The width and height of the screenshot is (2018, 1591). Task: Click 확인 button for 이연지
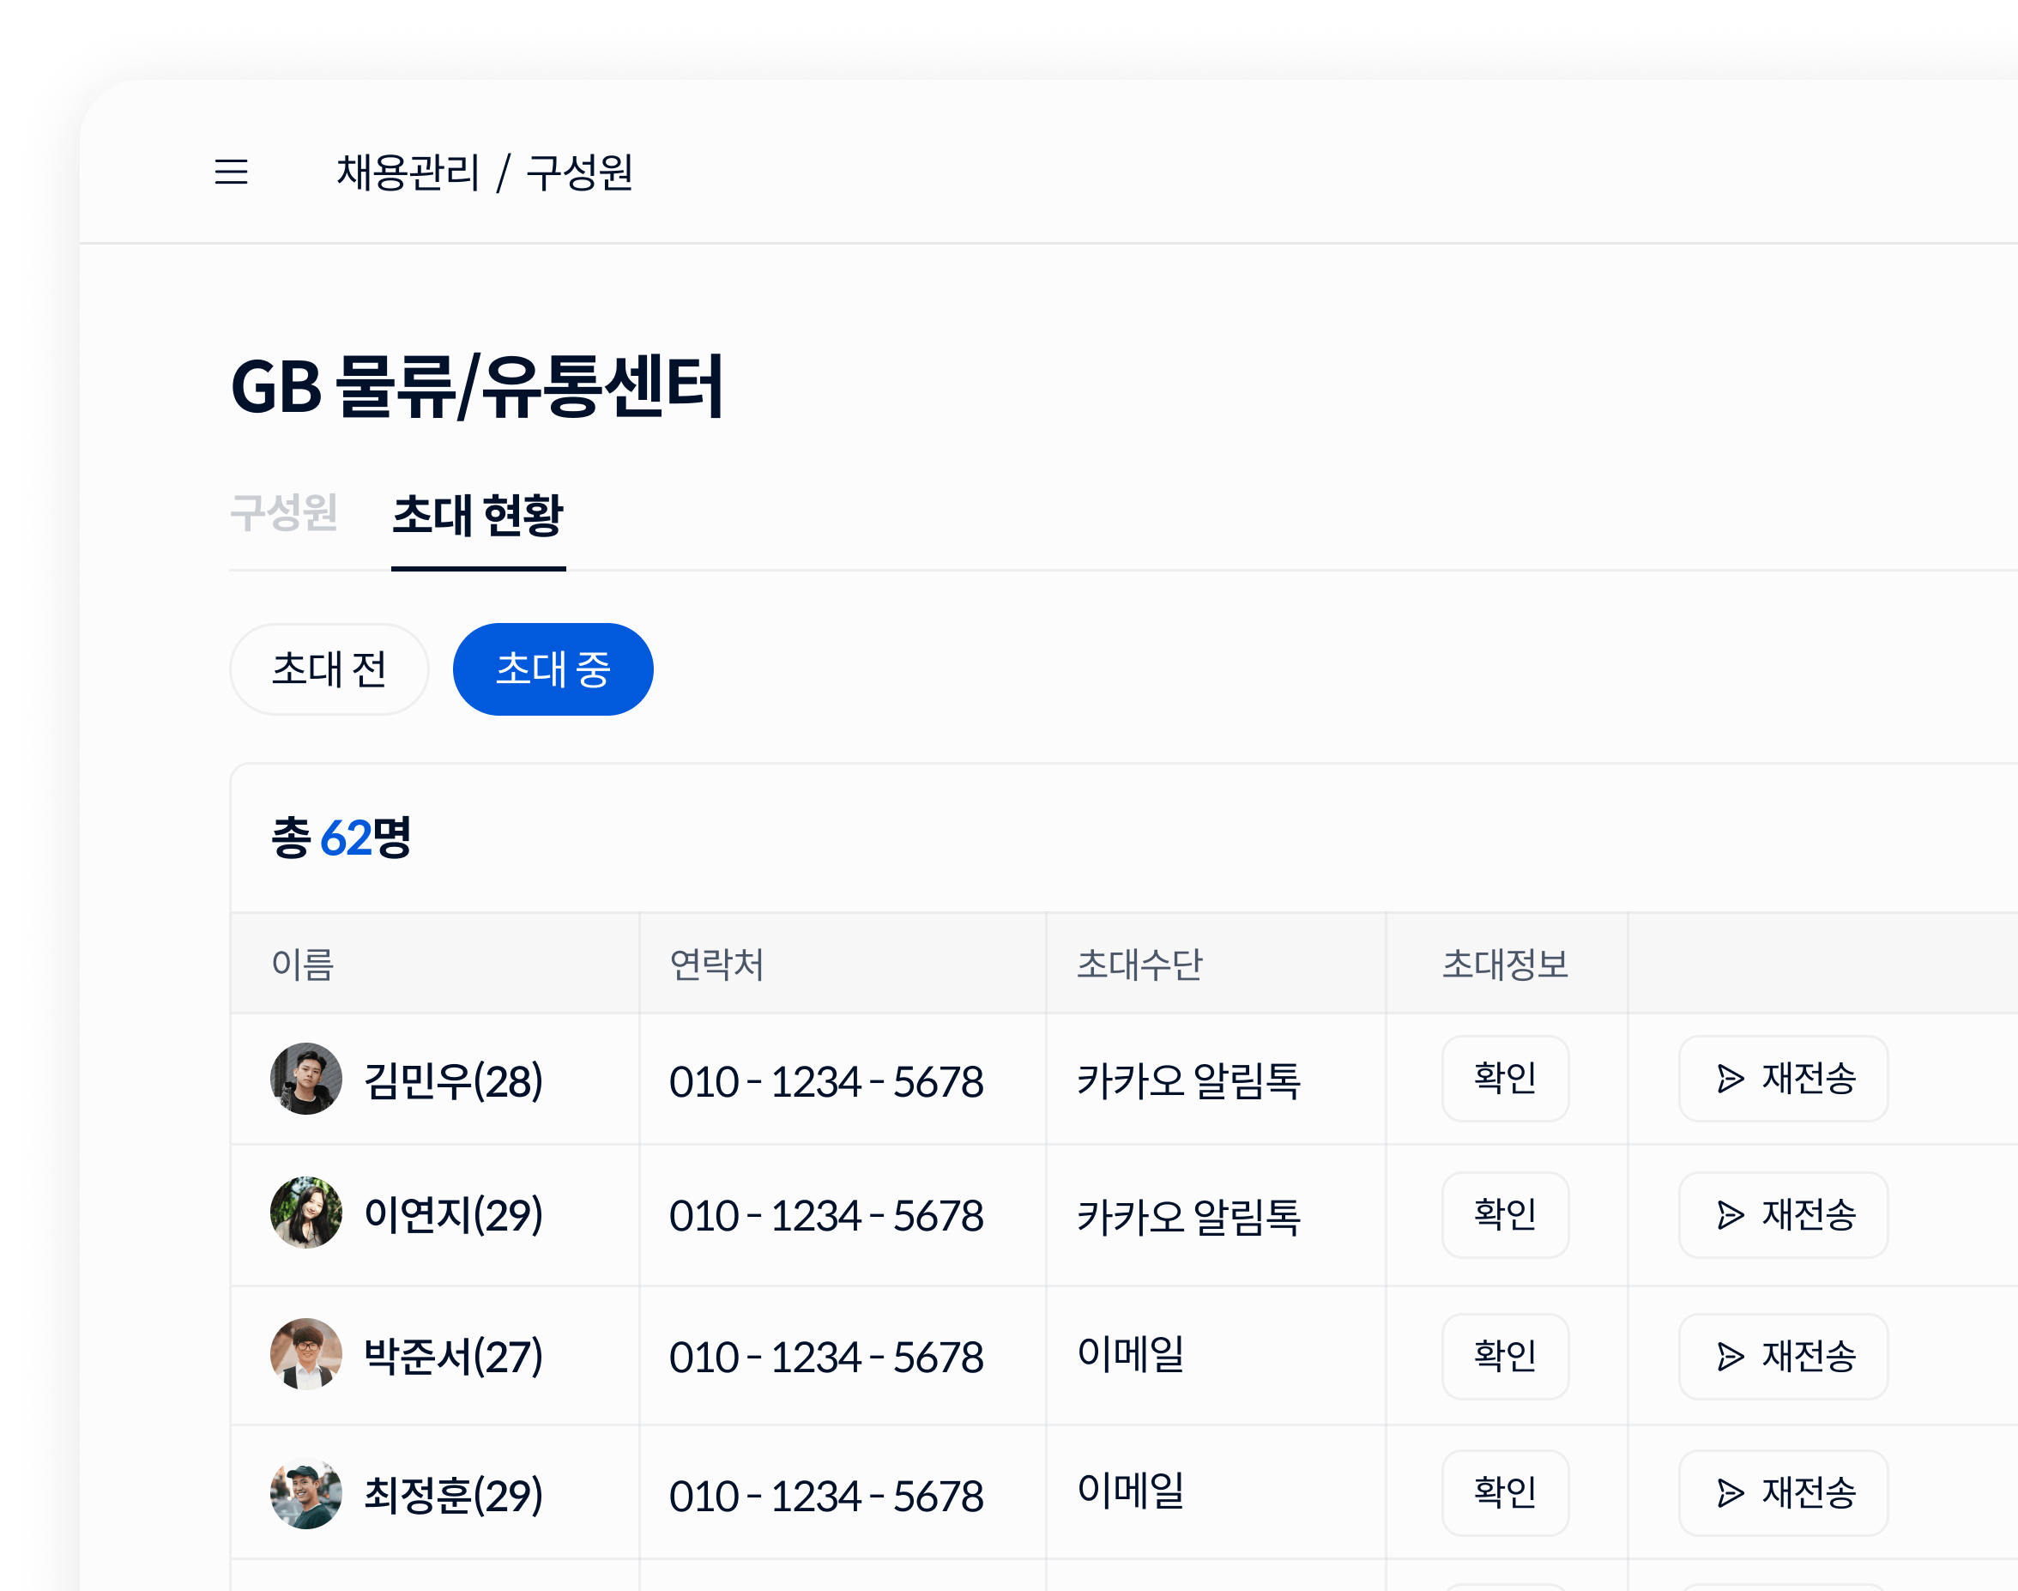[1506, 1214]
